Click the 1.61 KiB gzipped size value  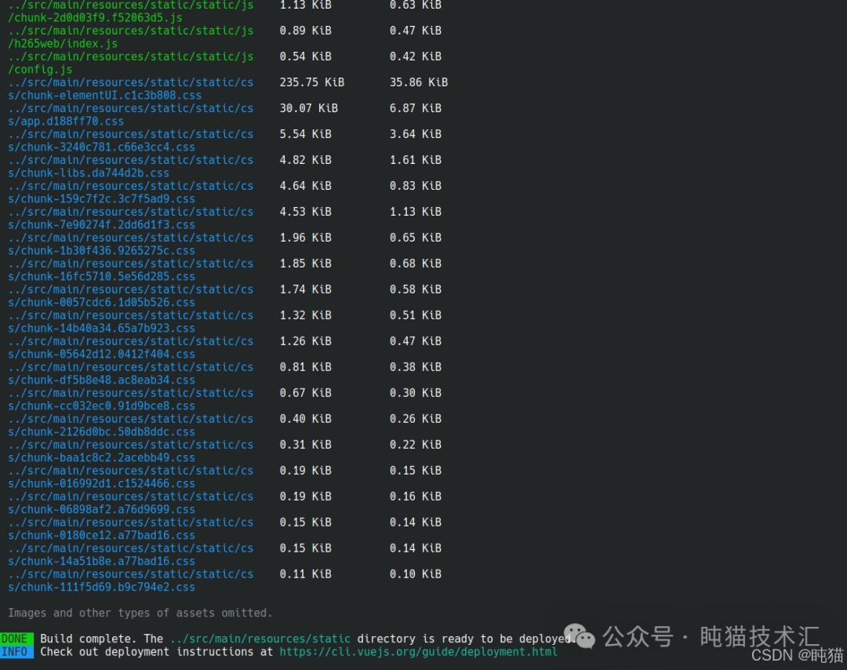(x=416, y=160)
